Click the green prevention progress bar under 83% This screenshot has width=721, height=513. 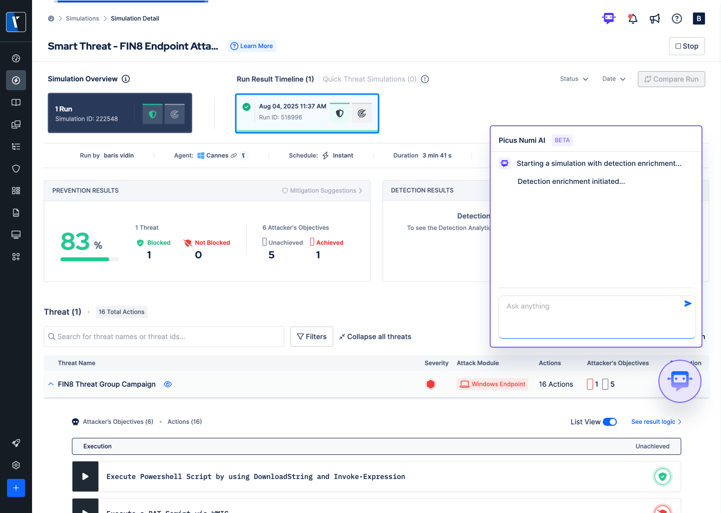coord(84,259)
